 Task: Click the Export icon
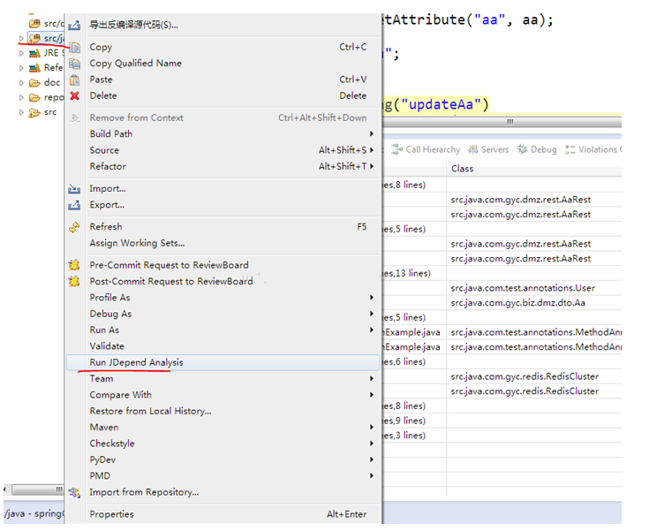[x=74, y=205]
